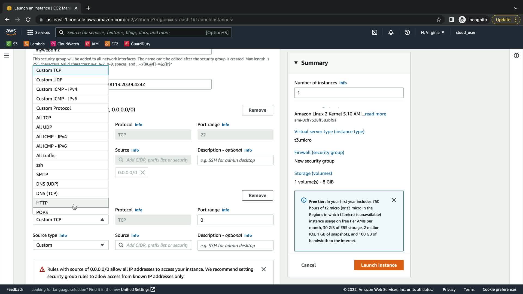The height and width of the screenshot is (294, 523).
Task: Click the notifications bell icon
Action: tap(391, 32)
